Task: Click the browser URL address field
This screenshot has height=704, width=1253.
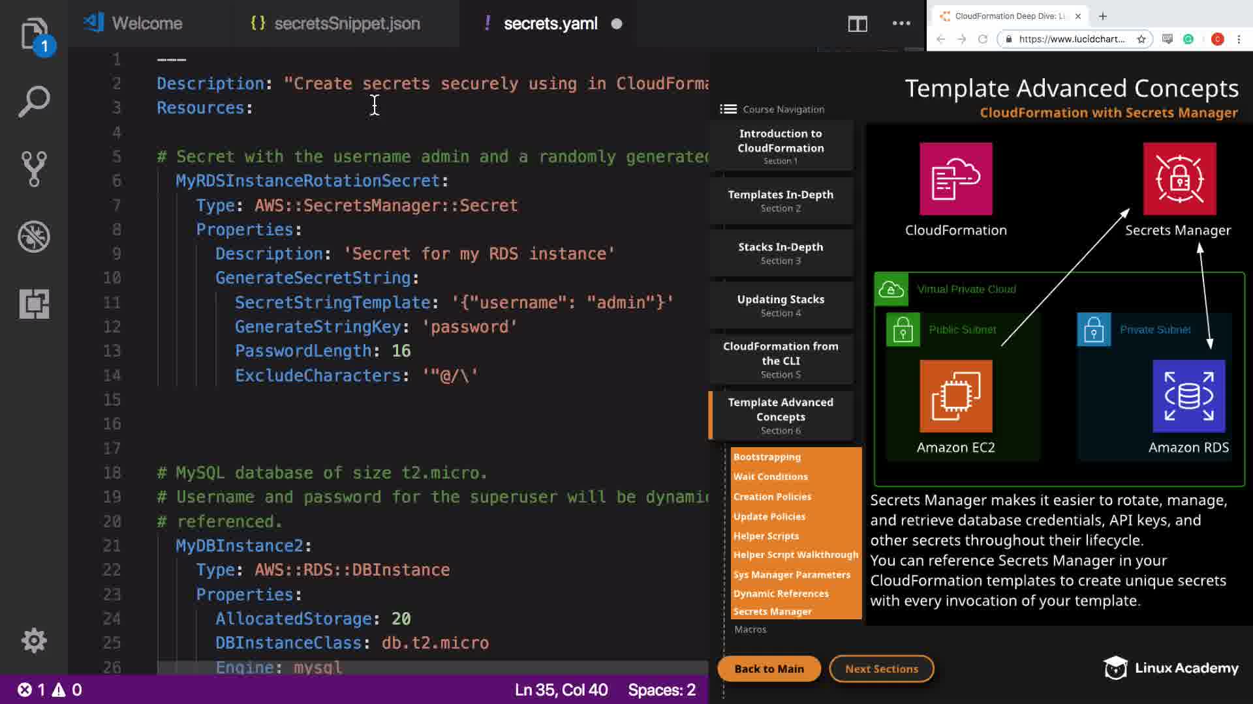Action: (x=1071, y=39)
